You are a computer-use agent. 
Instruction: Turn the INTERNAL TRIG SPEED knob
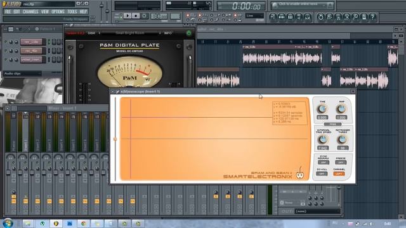pos(323,139)
